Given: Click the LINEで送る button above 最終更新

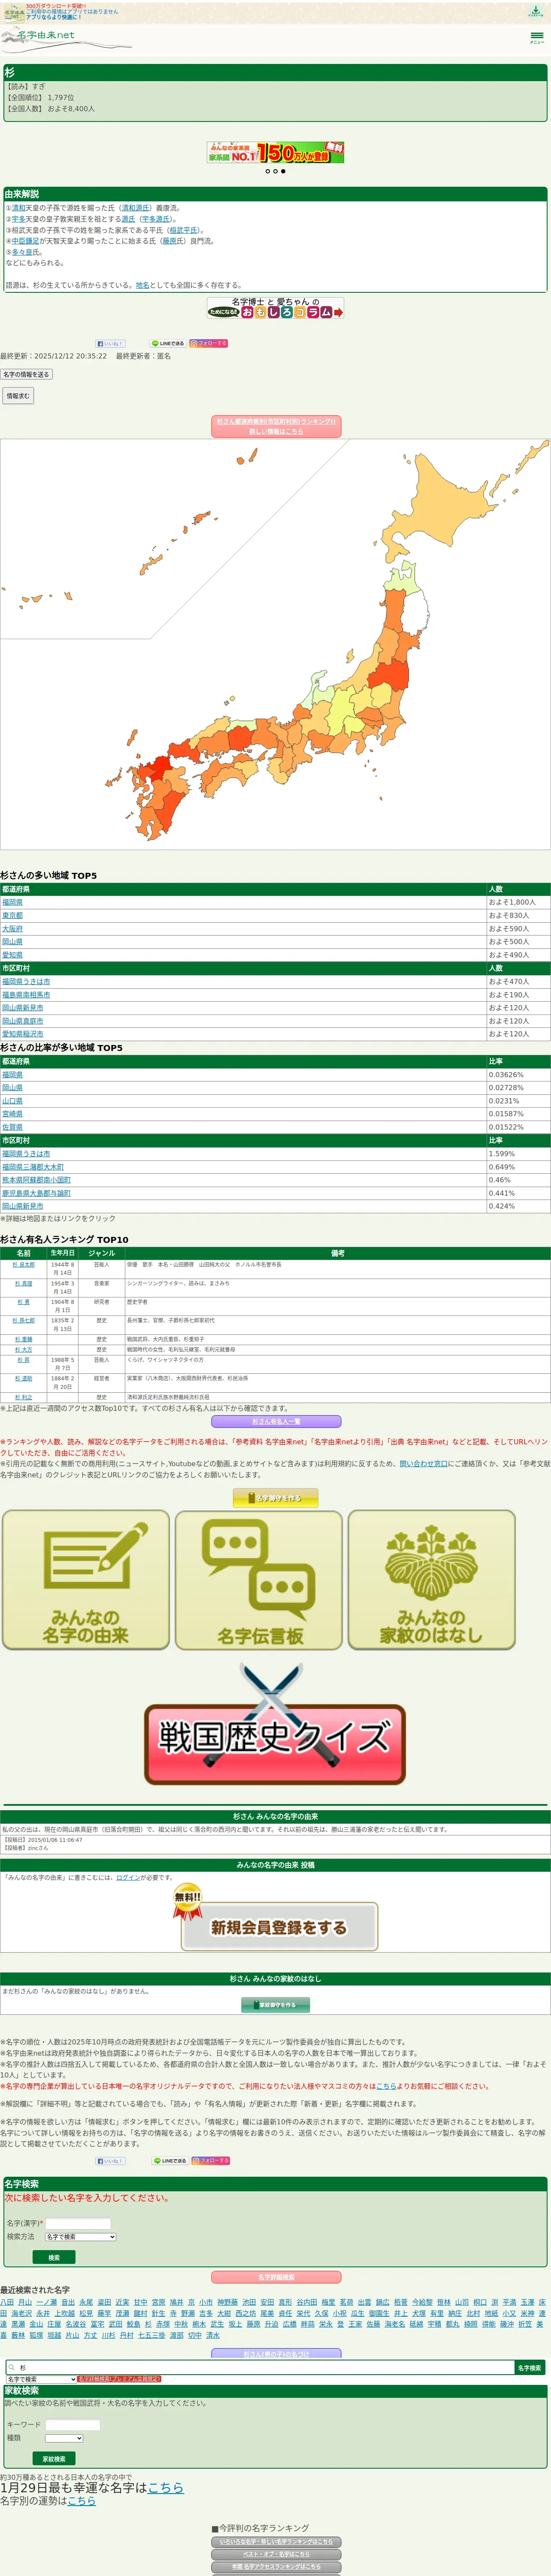Looking at the screenshot, I should click(x=168, y=343).
